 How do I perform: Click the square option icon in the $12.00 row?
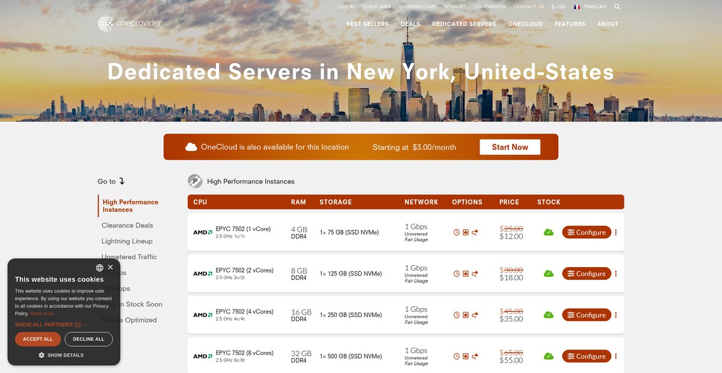(466, 232)
